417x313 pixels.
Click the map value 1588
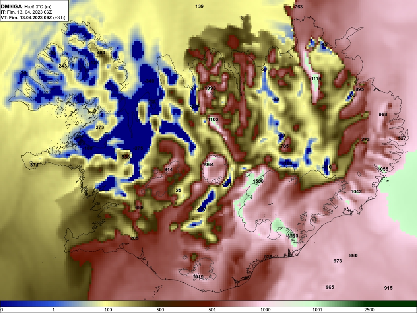click(258, 181)
